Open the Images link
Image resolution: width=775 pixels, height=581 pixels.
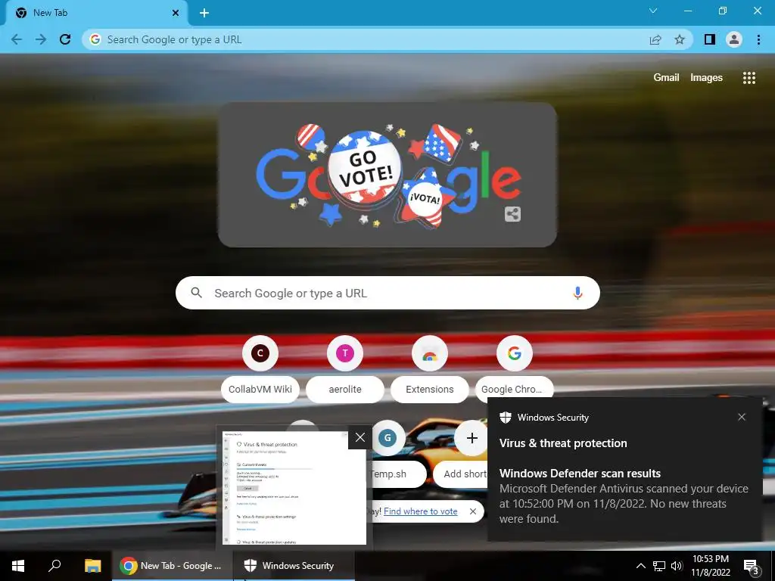coord(706,78)
